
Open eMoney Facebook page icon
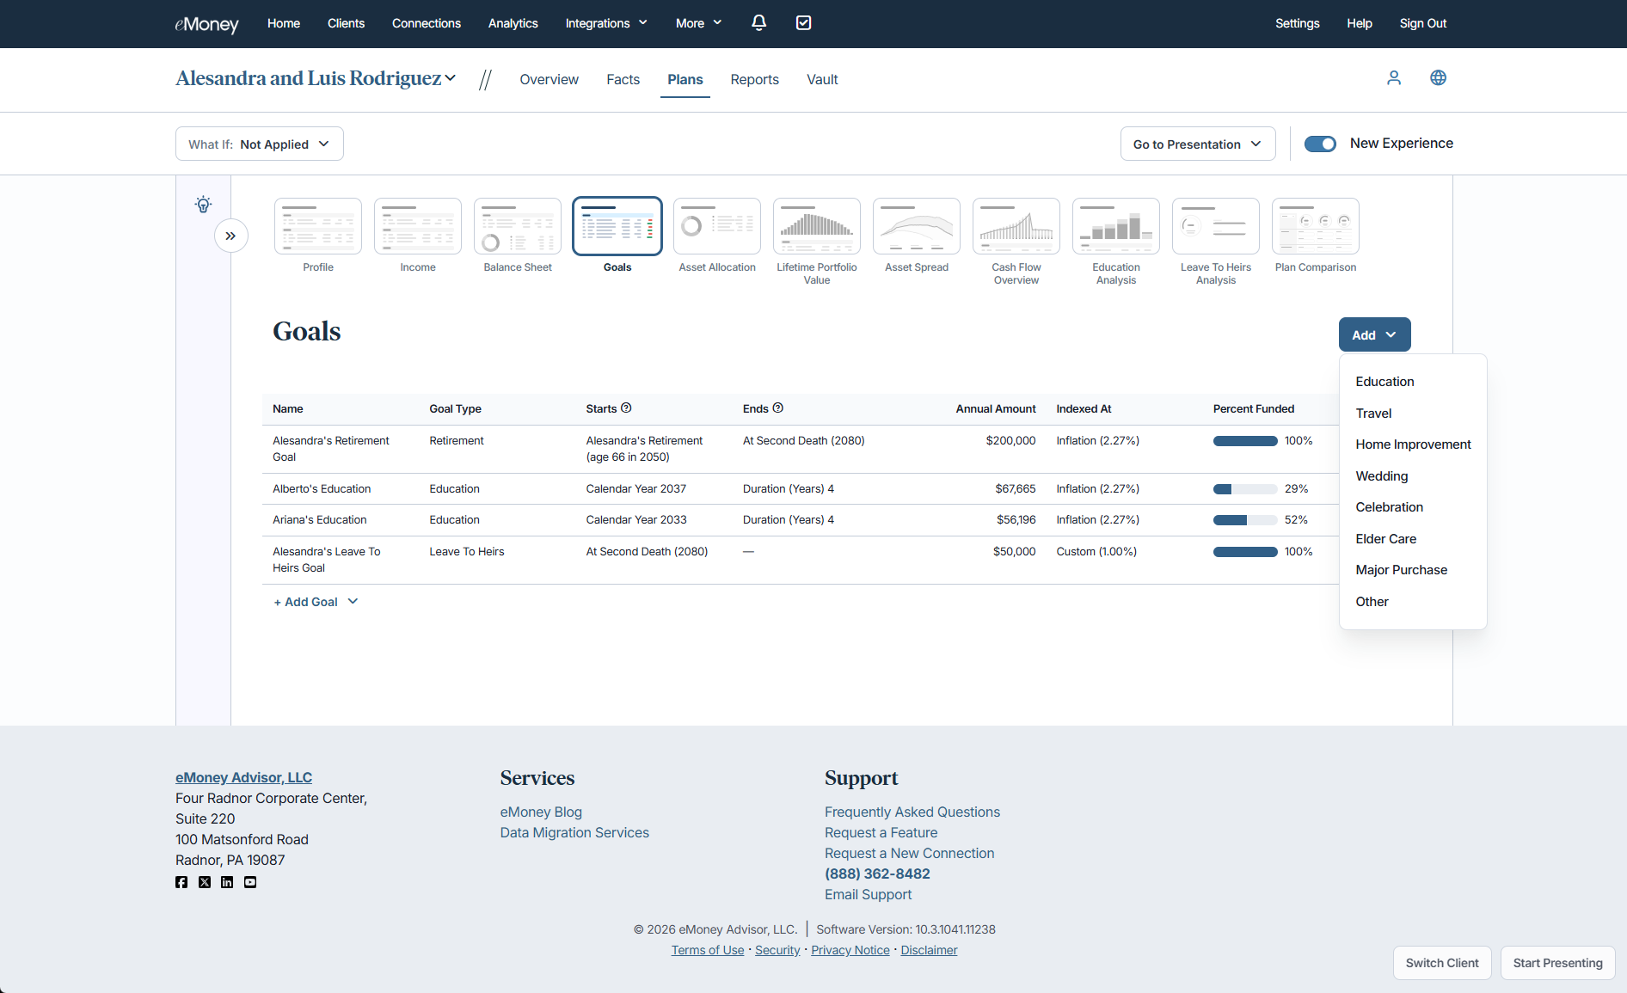[181, 882]
